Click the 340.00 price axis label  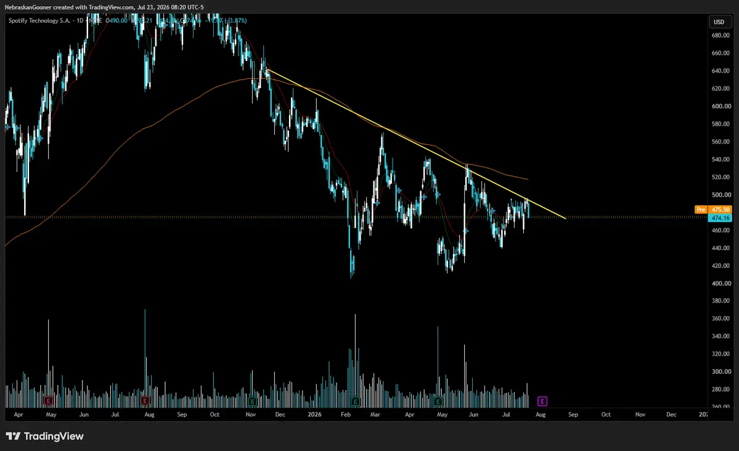pyautogui.click(x=721, y=336)
